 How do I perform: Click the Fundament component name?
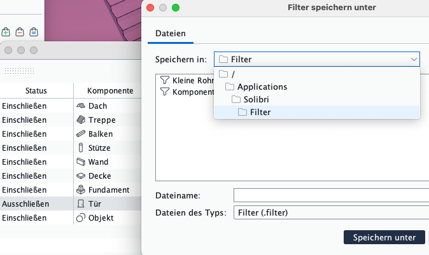109,190
